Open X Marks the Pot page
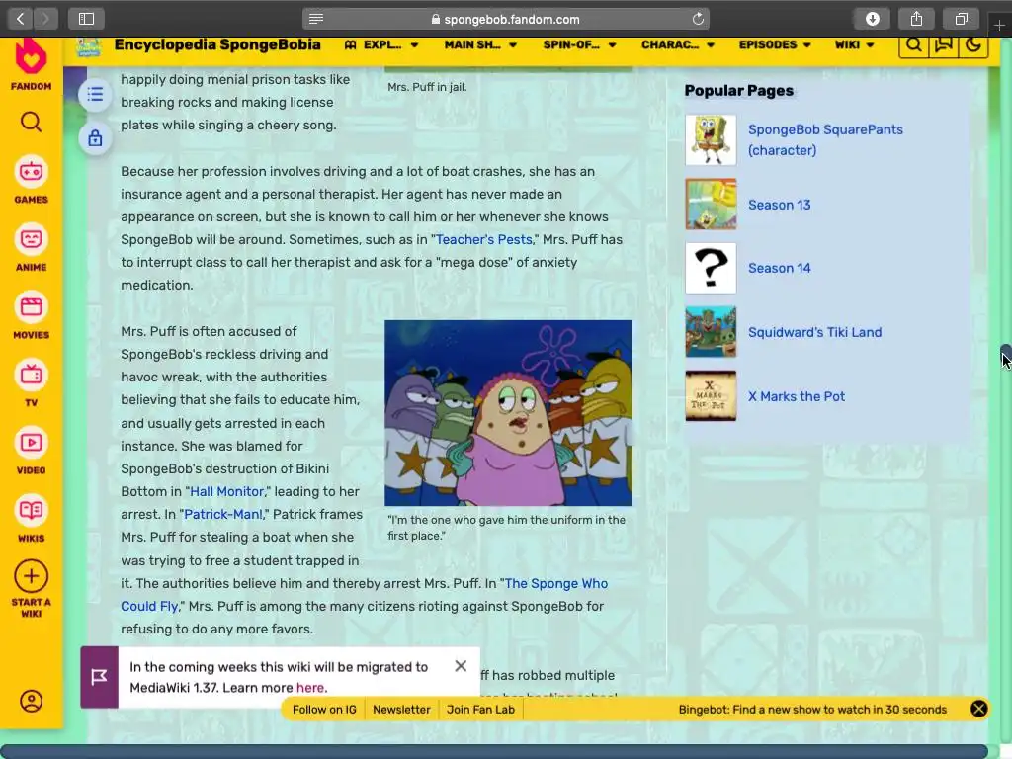1012x759 pixels. point(796,396)
